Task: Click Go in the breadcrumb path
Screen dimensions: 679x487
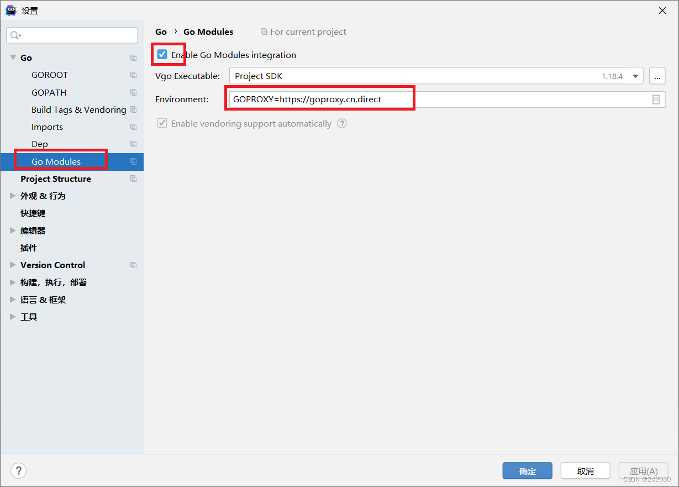Action: click(161, 32)
